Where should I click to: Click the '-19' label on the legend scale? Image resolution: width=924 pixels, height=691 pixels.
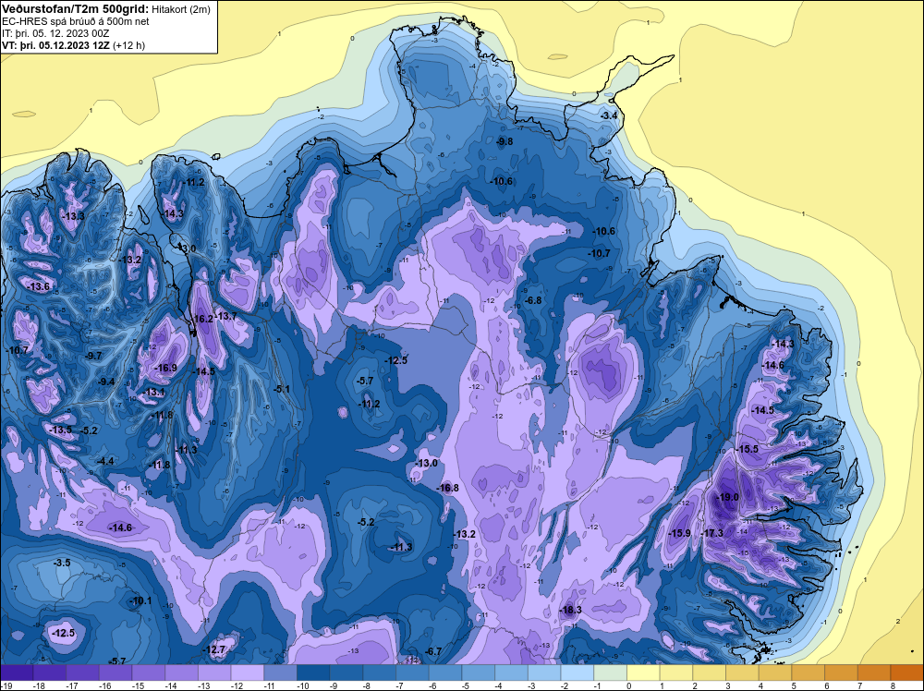(x=6, y=686)
